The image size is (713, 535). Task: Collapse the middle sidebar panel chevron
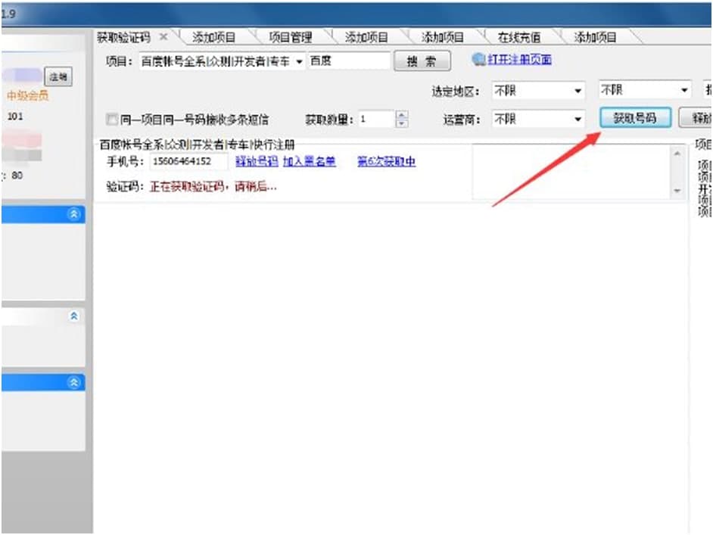tap(73, 316)
